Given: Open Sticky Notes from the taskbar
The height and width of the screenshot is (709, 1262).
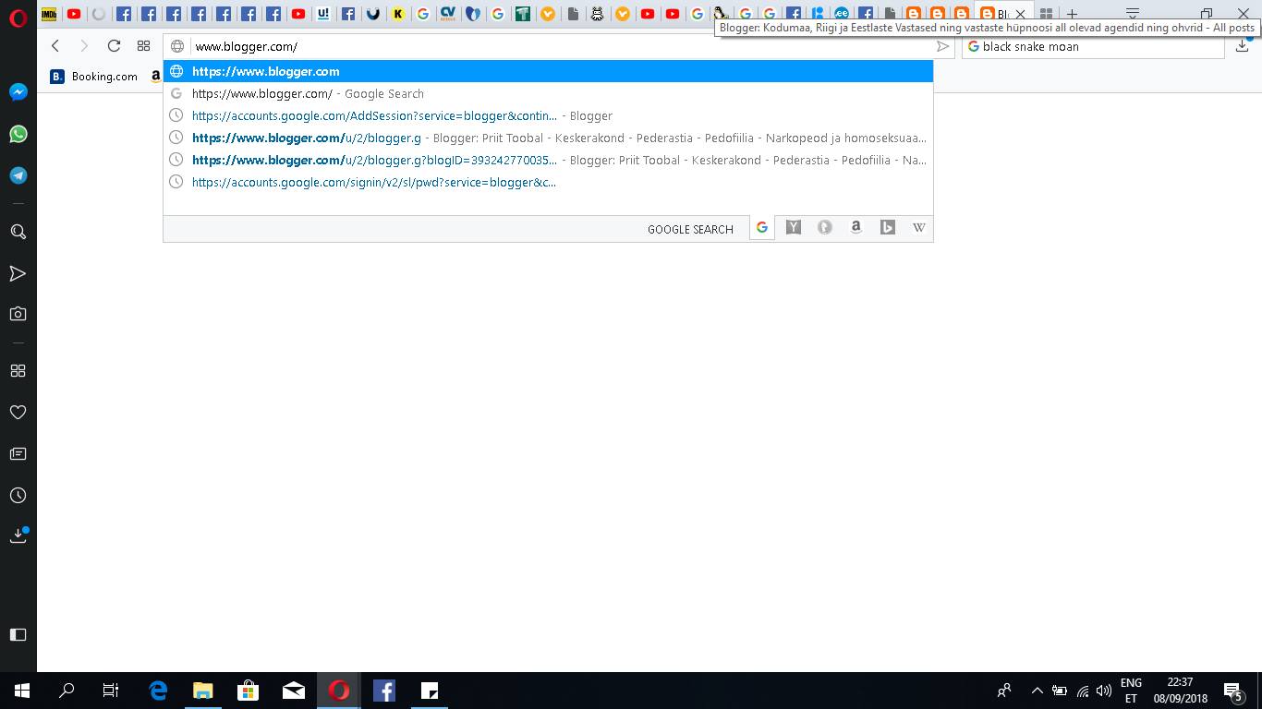Looking at the screenshot, I should click(429, 691).
